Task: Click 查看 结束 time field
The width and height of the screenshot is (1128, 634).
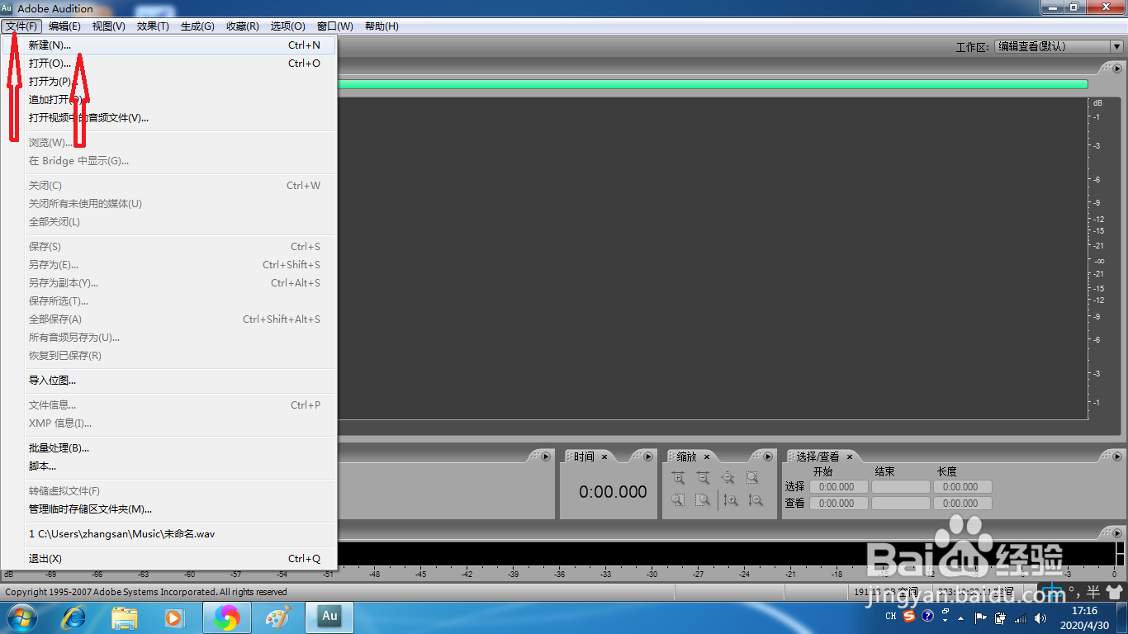Action: pyautogui.click(x=900, y=503)
